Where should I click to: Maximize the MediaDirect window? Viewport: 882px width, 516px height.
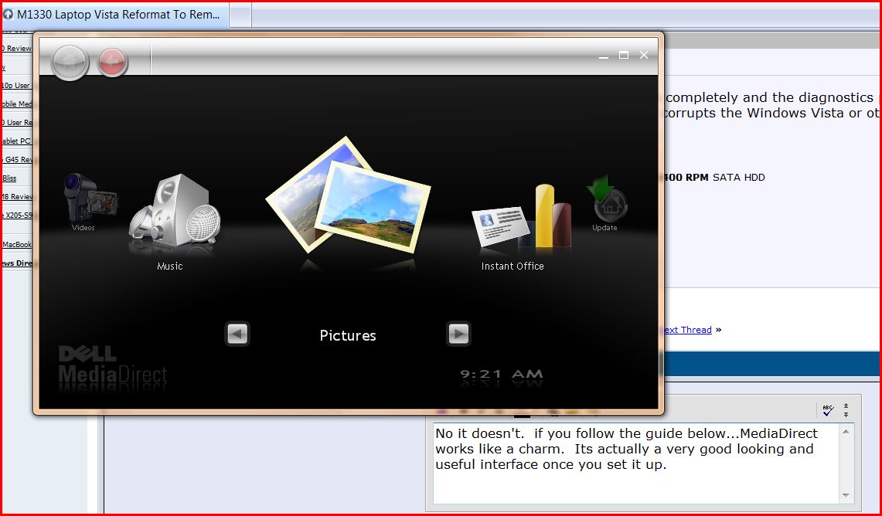tap(623, 55)
